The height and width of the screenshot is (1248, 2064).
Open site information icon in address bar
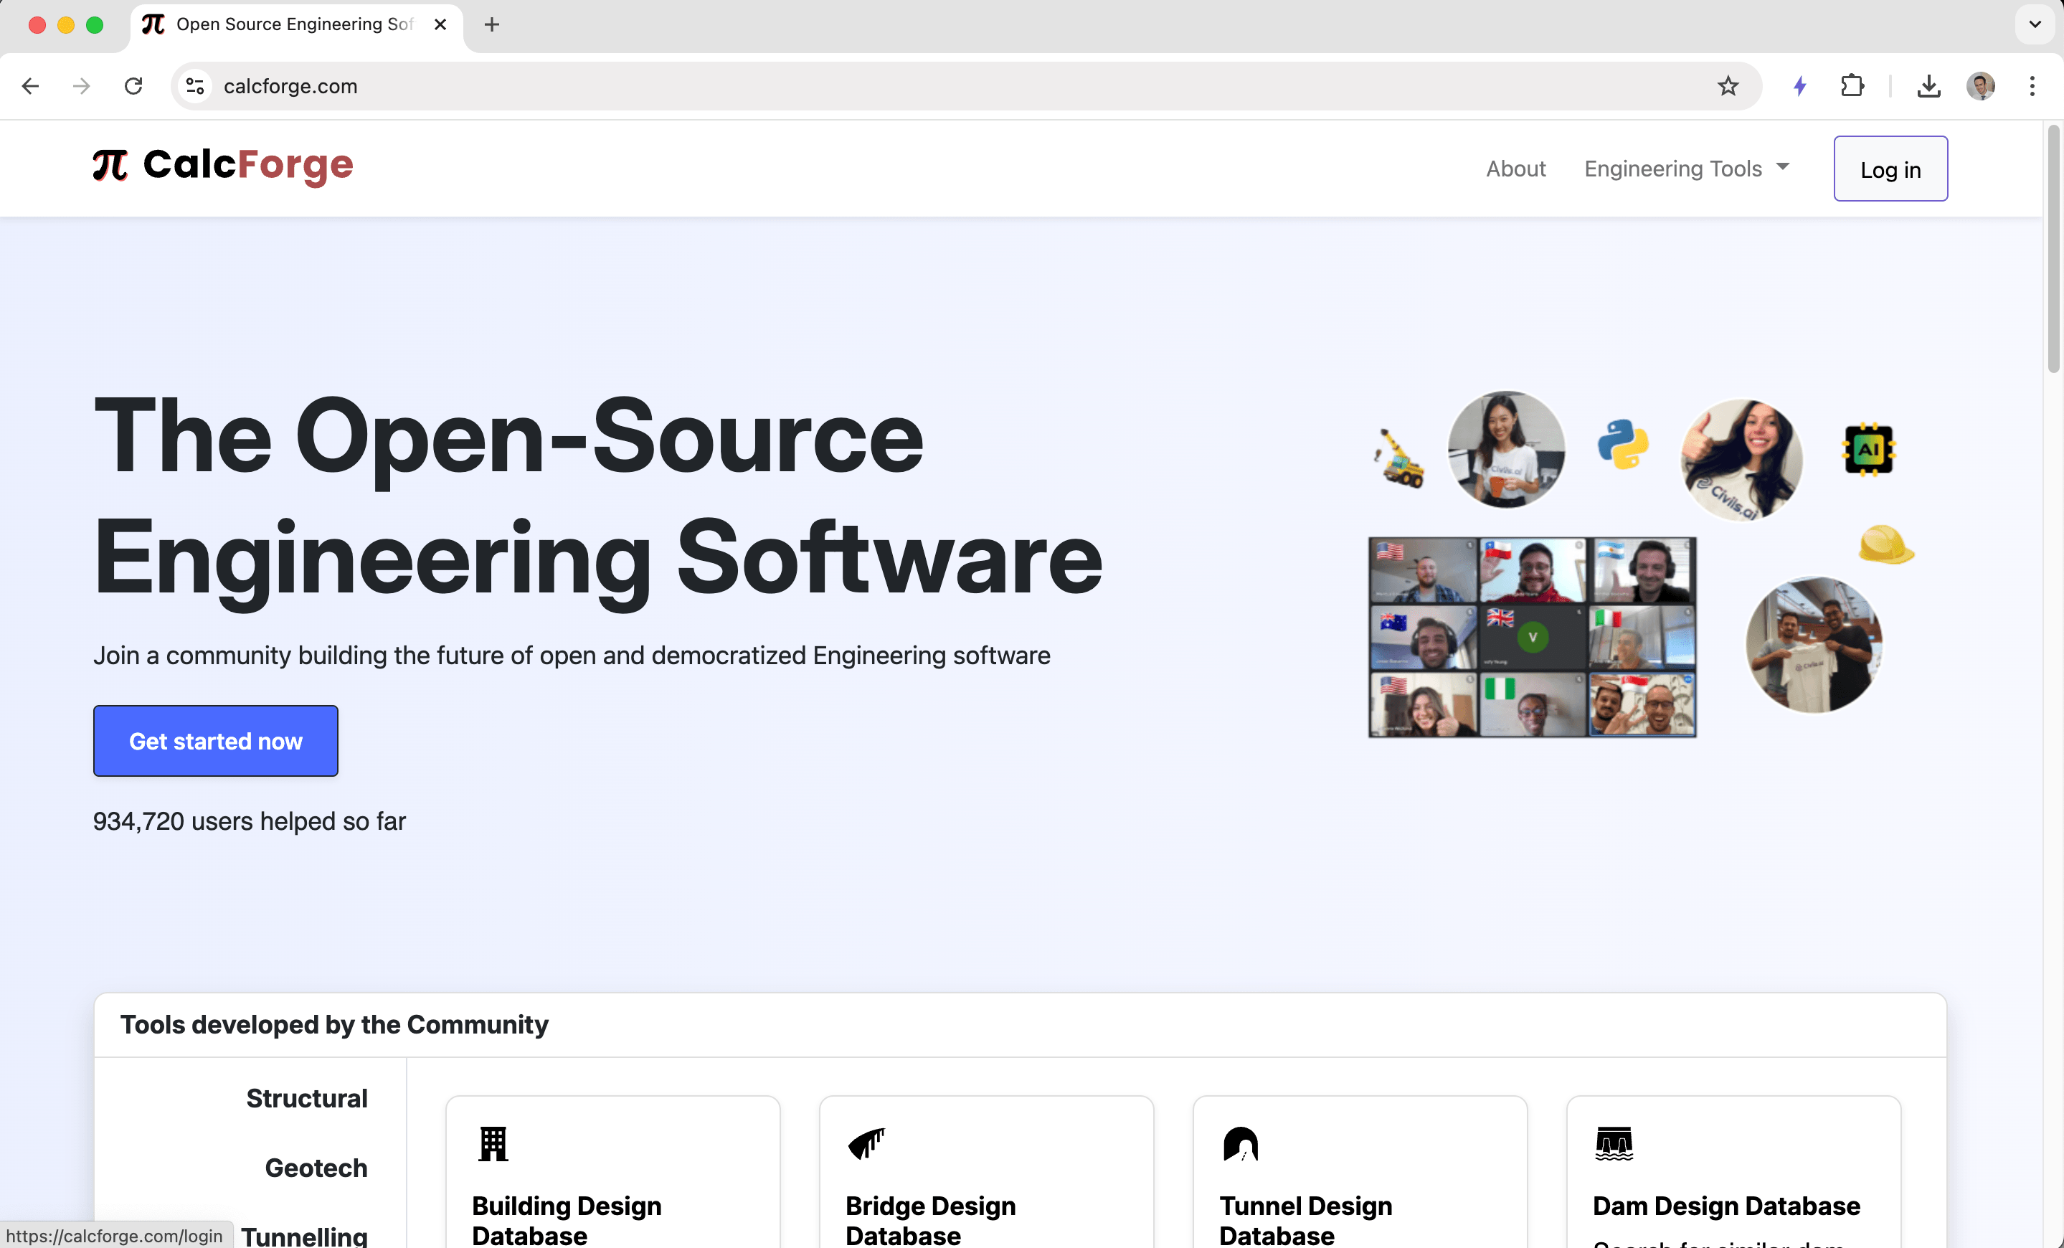coord(195,86)
